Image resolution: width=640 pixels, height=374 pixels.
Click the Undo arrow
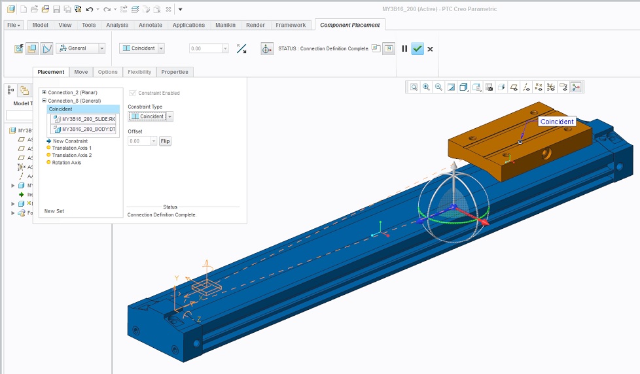coord(90,9)
